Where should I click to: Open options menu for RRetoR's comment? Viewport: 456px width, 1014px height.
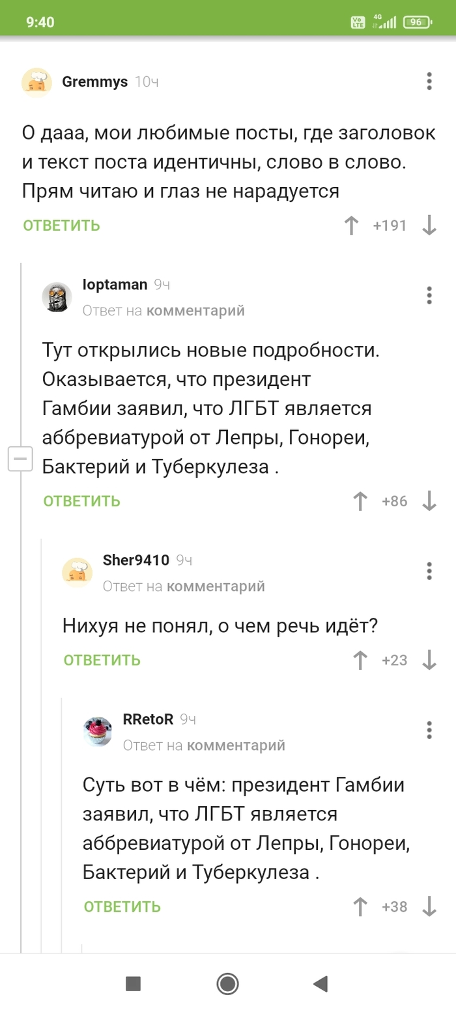(x=429, y=730)
